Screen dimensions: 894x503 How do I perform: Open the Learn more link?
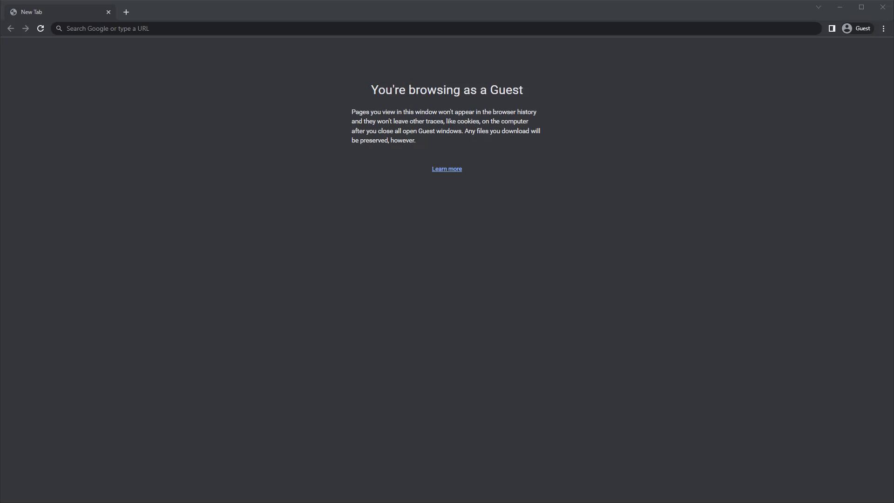tap(447, 169)
